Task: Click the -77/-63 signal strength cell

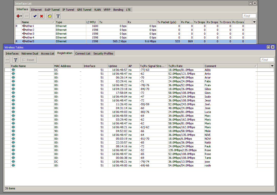Action: (153, 70)
